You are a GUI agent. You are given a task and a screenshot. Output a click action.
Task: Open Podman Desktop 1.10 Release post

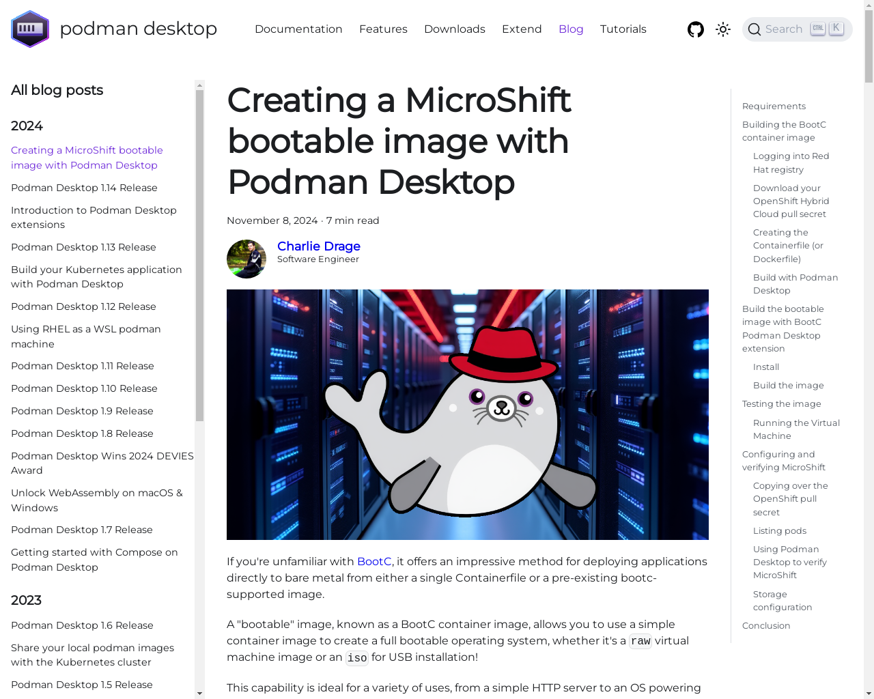point(84,388)
